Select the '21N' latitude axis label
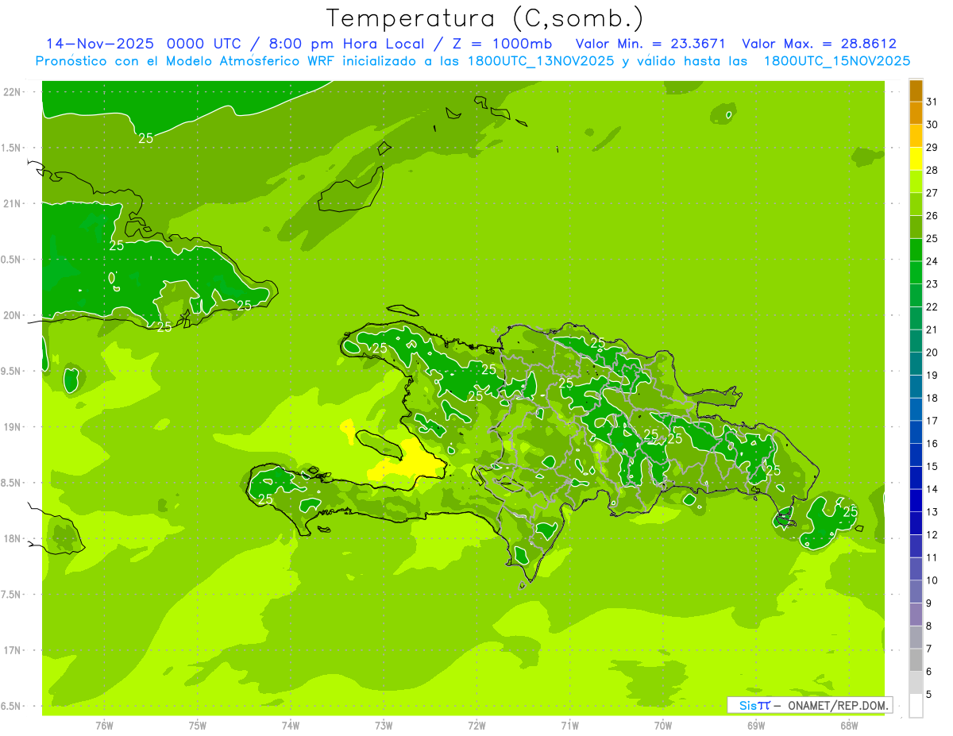This screenshot has height=736, width=953. 13,203
